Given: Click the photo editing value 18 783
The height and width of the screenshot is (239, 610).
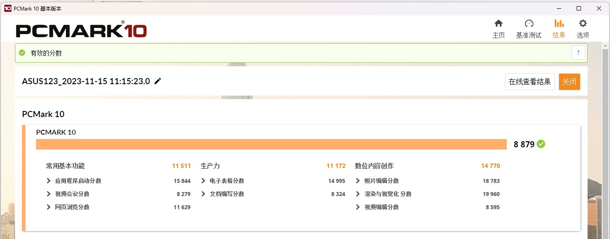Looking at the screenshot, I should [x=491, y=181].
